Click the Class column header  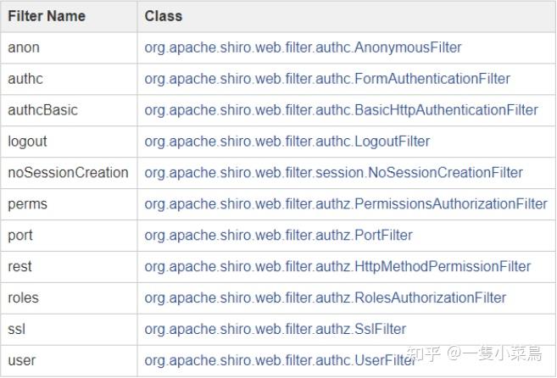pos(163,16)
